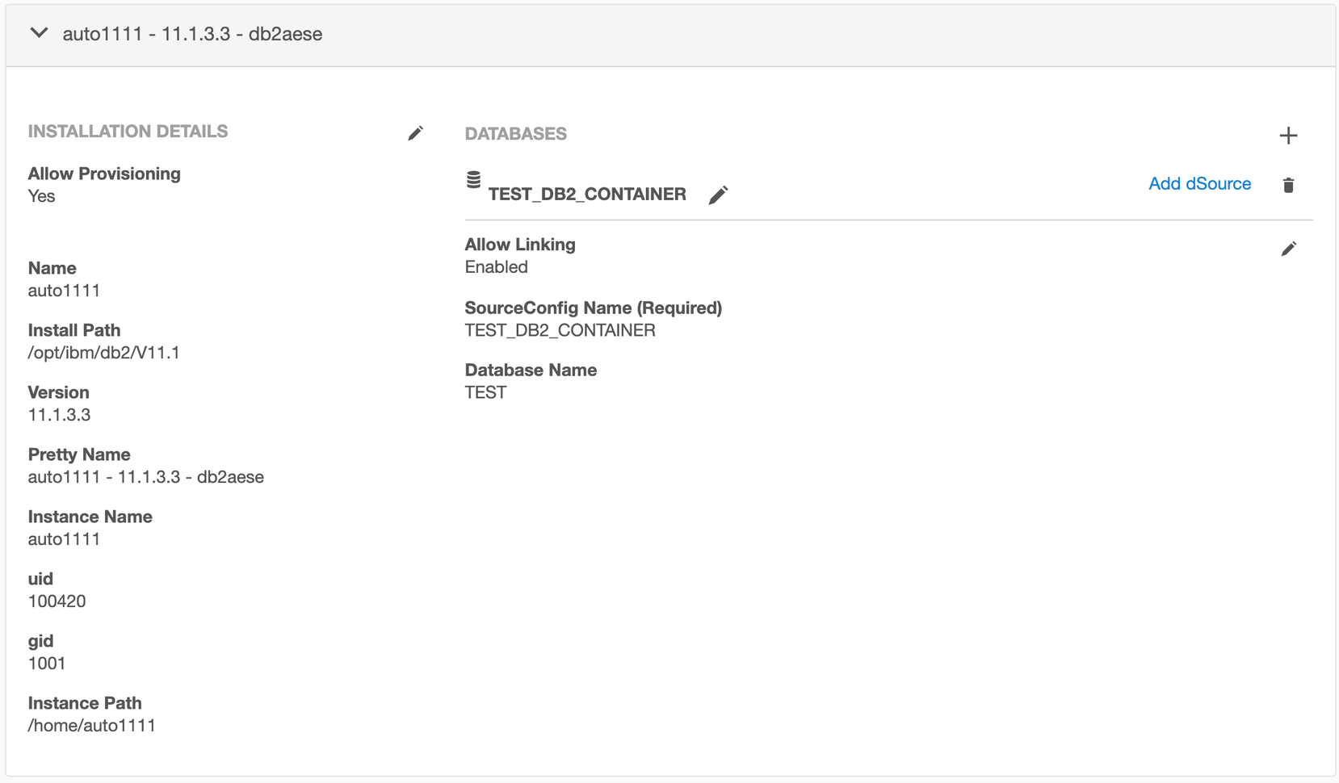Select the gid value 1001

47,664
